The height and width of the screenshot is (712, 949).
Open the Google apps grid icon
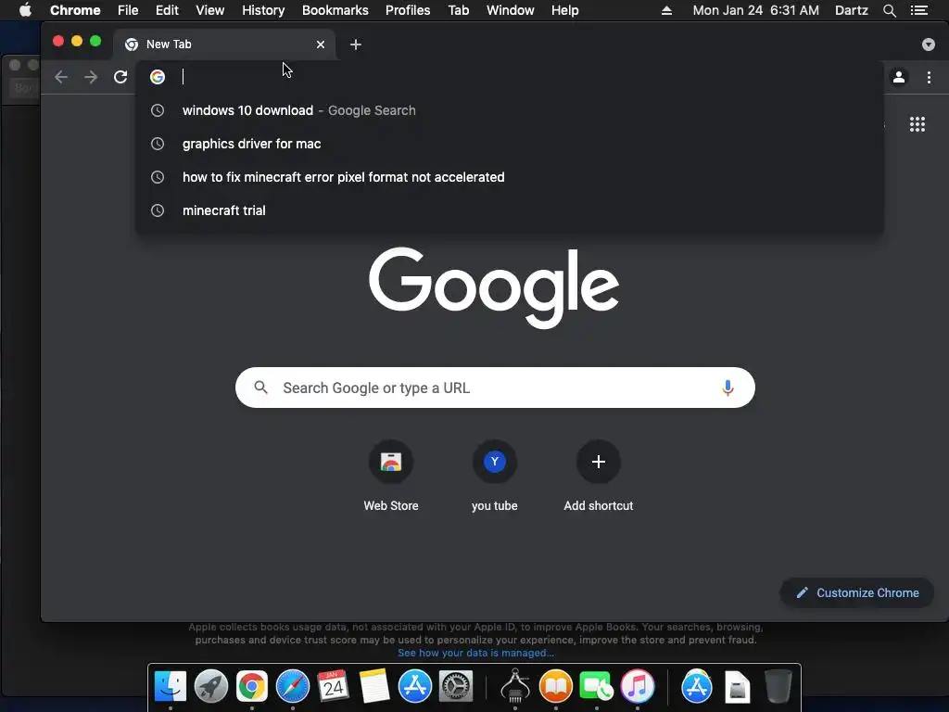click(x=917, y=124)
